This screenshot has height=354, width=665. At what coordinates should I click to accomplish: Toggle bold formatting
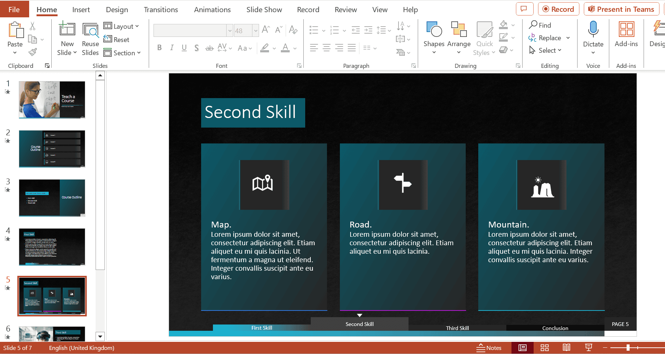[159, 48]
